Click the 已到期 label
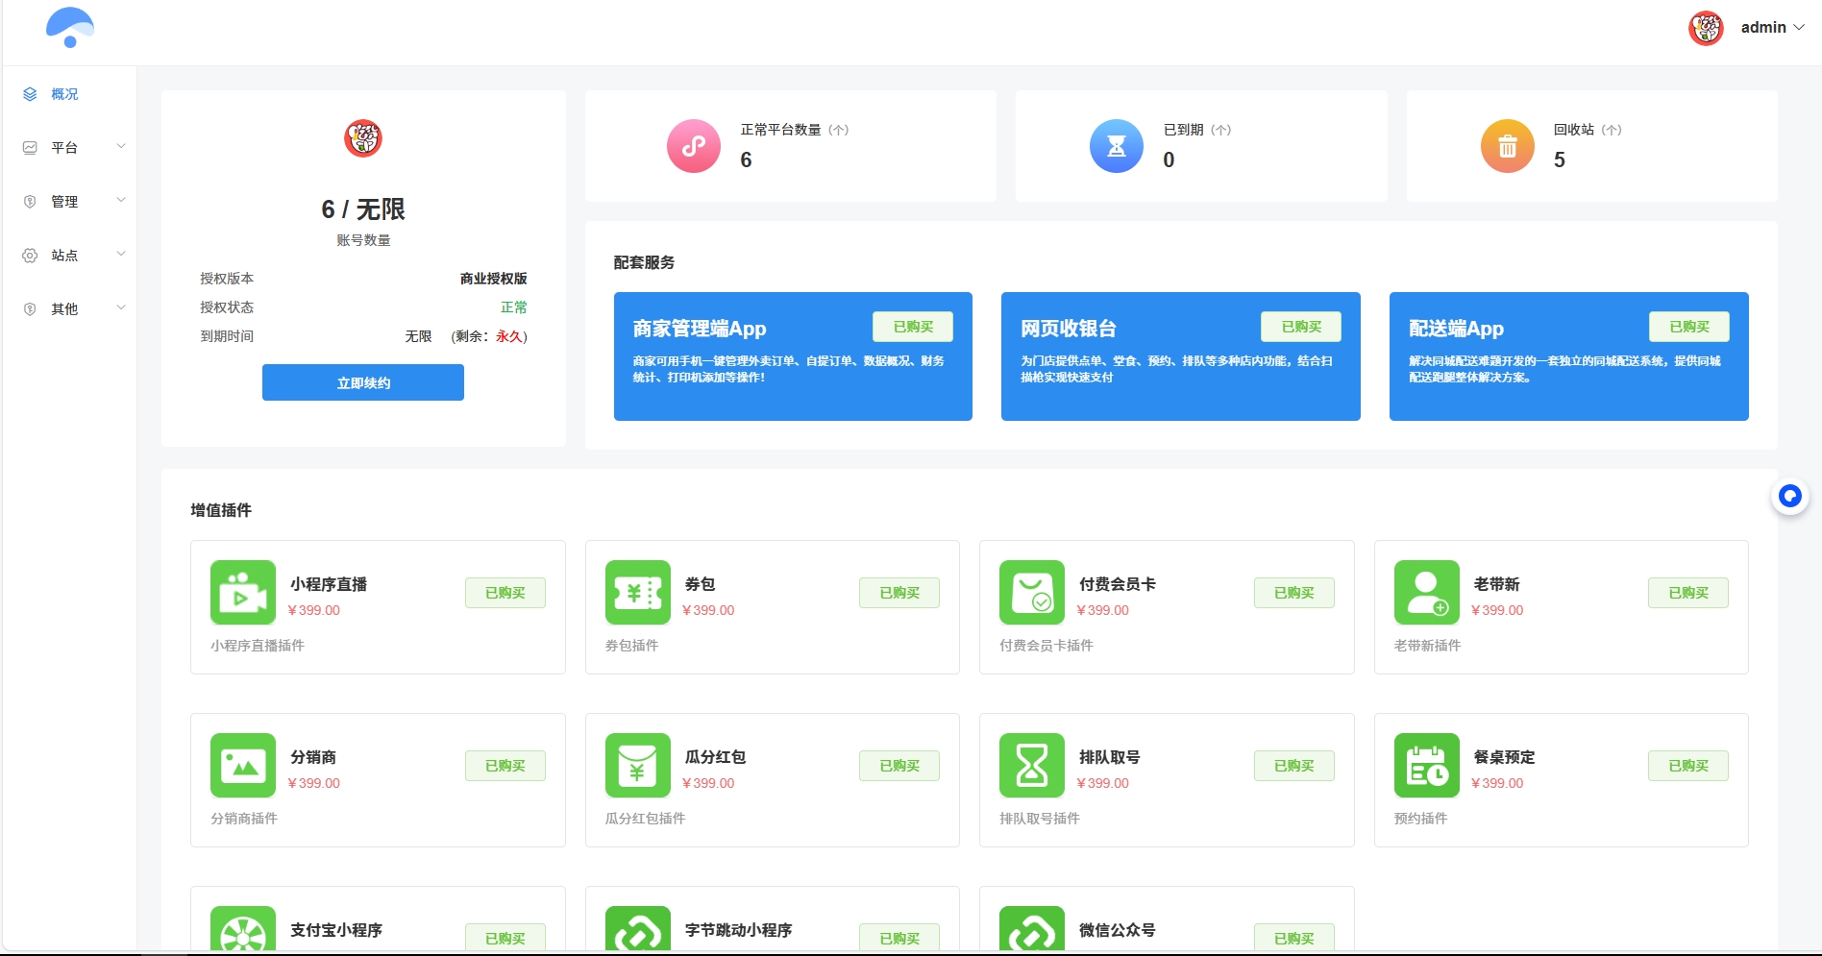 (x=1183, y=130)
